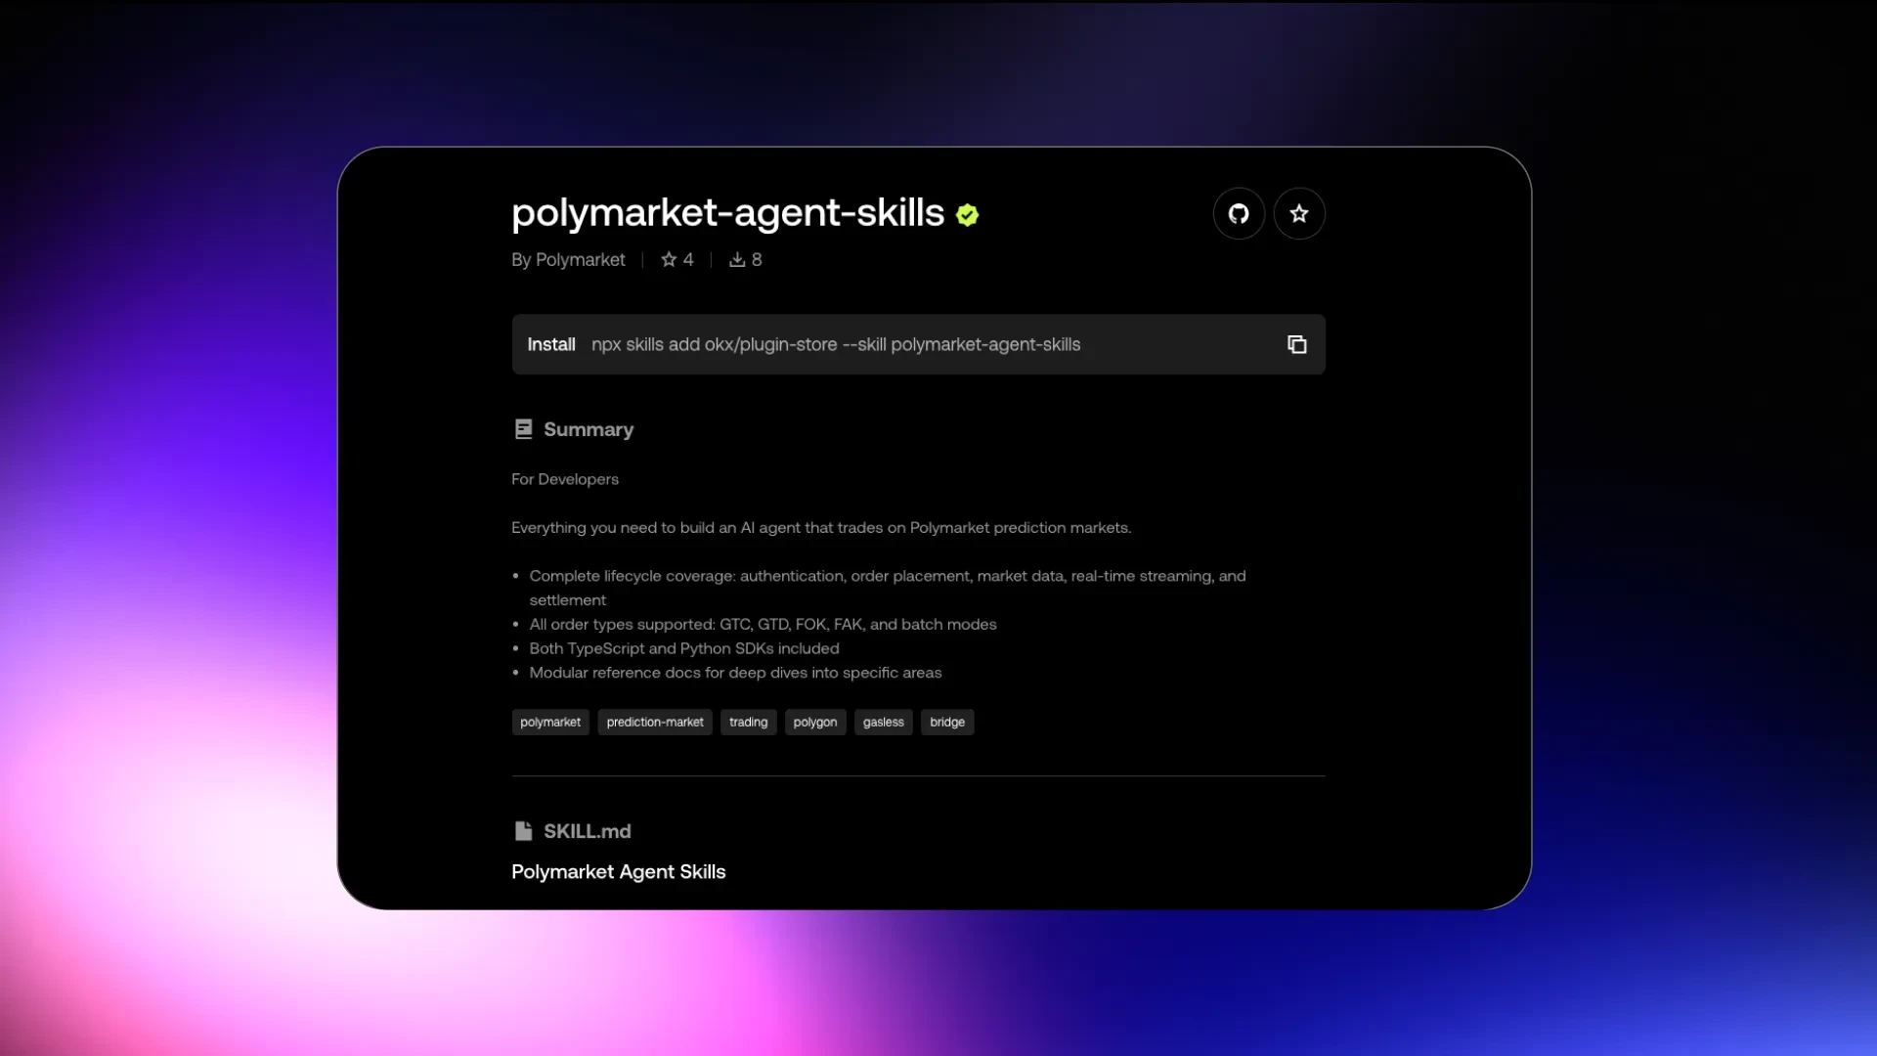Select the polygon tag
Viewport: 1877px width, 1056px height.
click(815, 722)
